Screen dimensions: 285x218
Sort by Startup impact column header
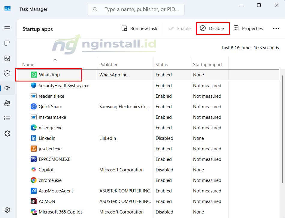(208, 65)
